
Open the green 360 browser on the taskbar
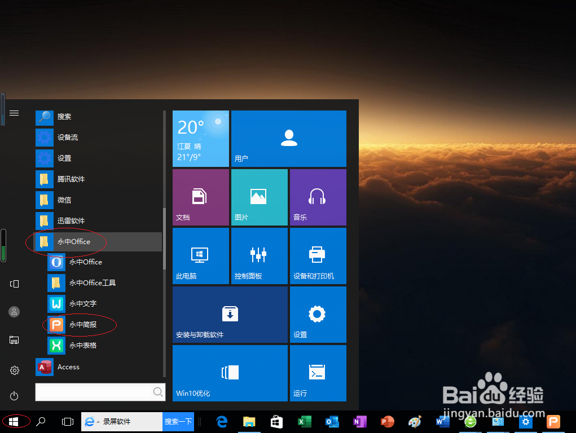pyautogui.click(x=470, y=422)
